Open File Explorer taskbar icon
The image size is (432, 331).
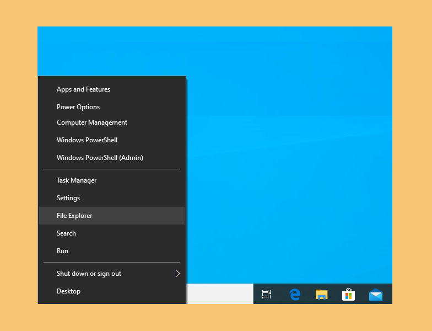(322, 295)
